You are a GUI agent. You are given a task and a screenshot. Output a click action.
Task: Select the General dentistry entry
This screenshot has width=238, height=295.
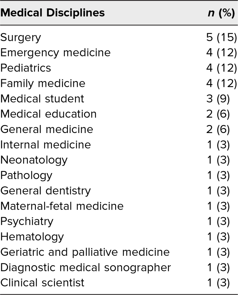(46, 191)
